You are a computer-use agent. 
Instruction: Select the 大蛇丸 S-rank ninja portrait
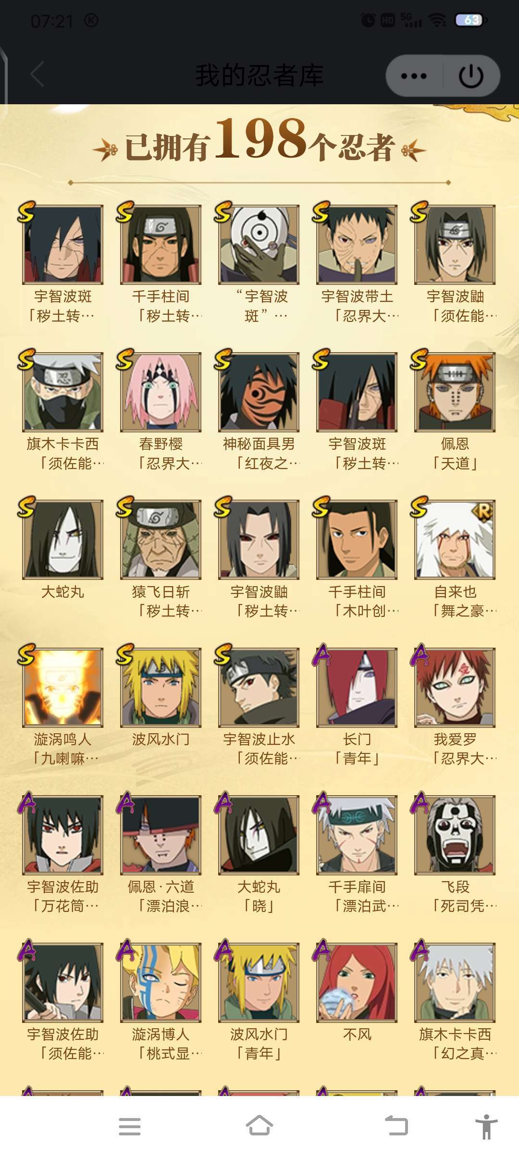[63, 540]
